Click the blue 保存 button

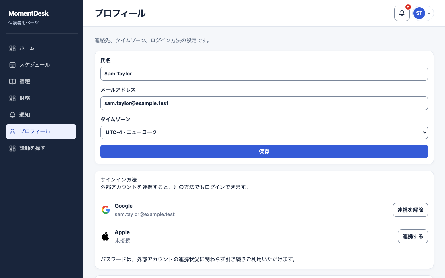pyautogui.click(x=264, y=152)
